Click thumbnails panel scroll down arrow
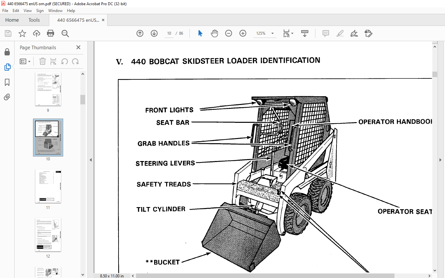 (83, 275)
